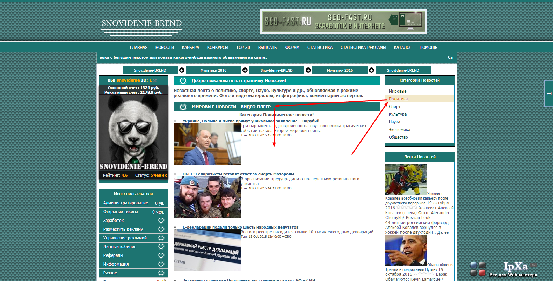Click plus icon after first SnovIdenie-BREND link
This screenshot has height=281, width=553.
pyautogui.click(x=182, y=70)
